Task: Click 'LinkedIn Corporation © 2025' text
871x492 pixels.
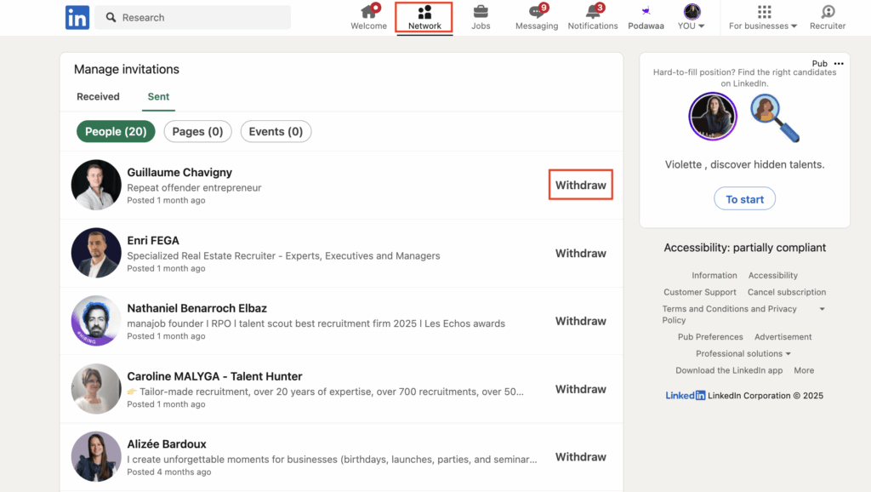Action: pyautogui.click(x=766, y=395)
